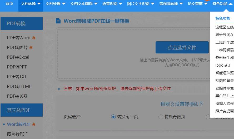Choose 思维导图 from 特色功能 dropdown

225,35
